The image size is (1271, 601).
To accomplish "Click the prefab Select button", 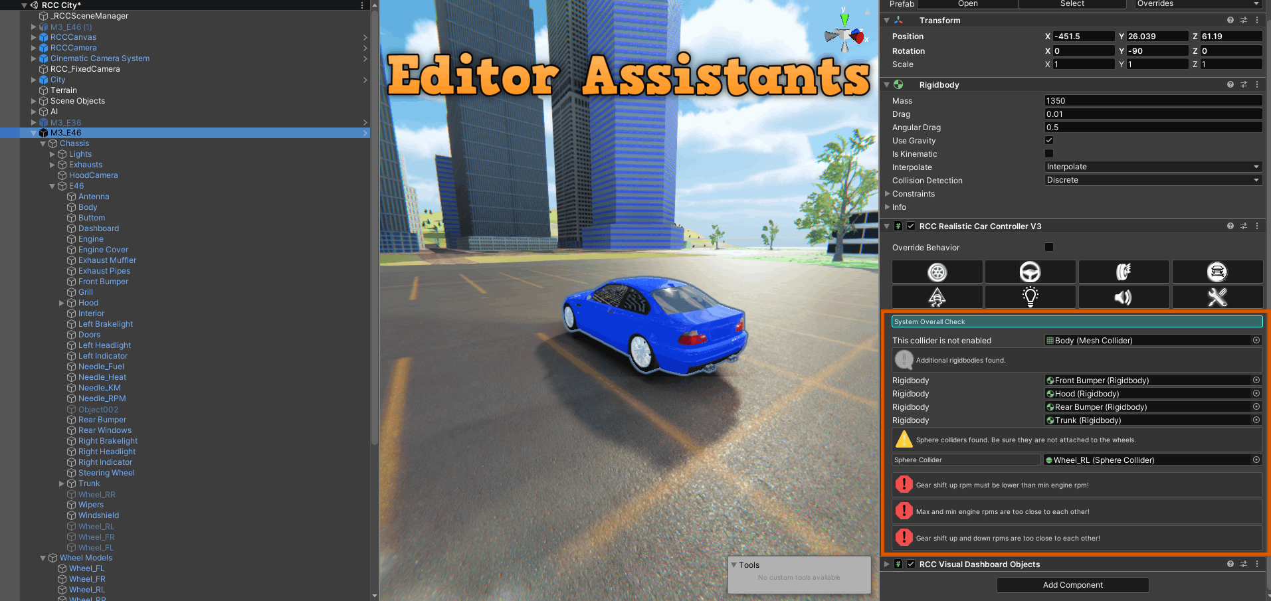I will tap(1072, 4).
